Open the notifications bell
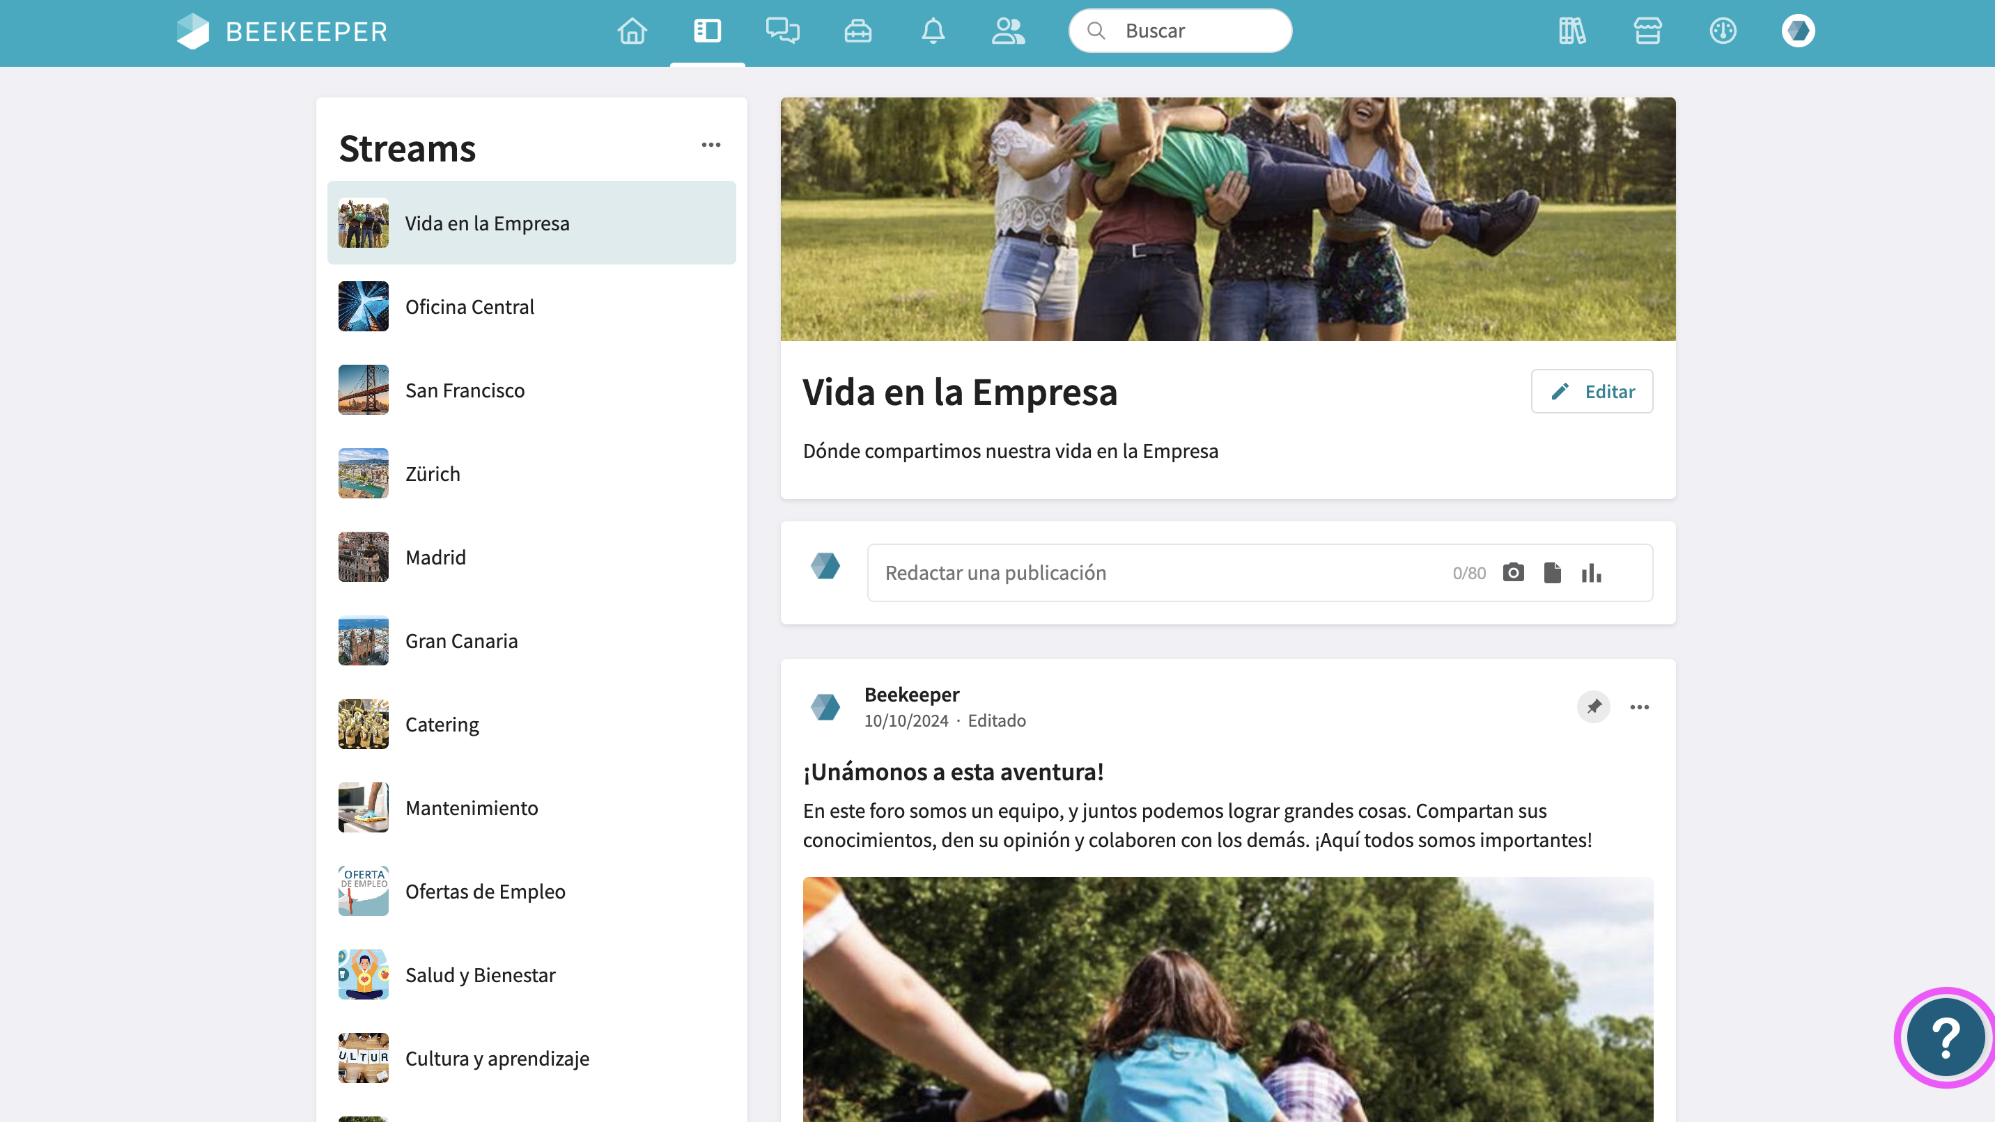Screen dimensions: 1995x1122 933,31
